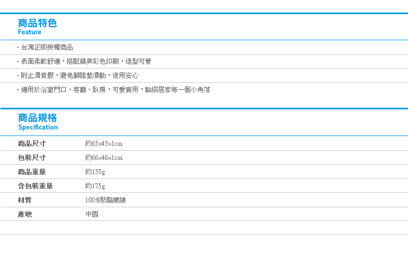Click the 商品重量 label
This screenshot has height=259, width=408.
coord(32,172)
